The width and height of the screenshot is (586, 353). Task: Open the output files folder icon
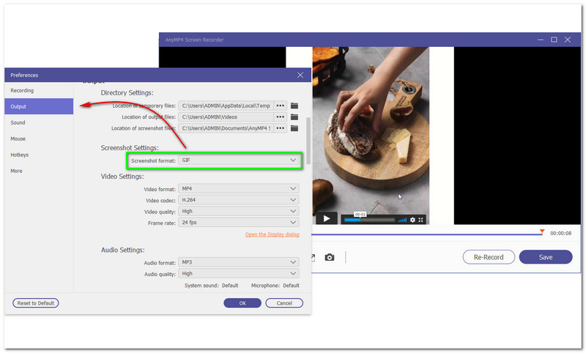pyautogui.click(x=294, y=116)
